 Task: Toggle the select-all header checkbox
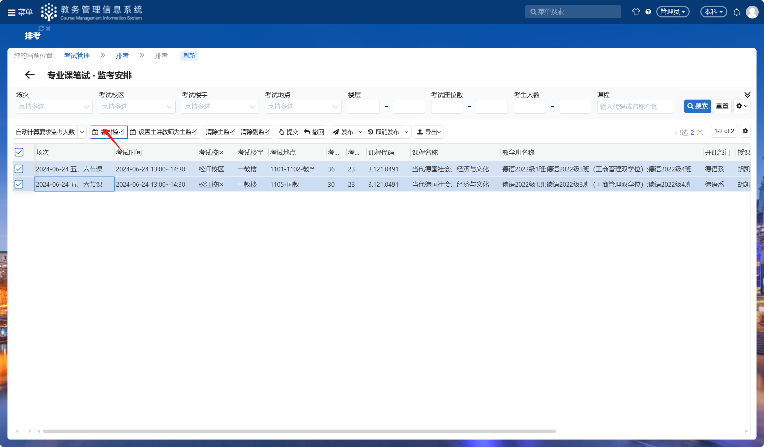pyautogui.click(x=19, y=152)
